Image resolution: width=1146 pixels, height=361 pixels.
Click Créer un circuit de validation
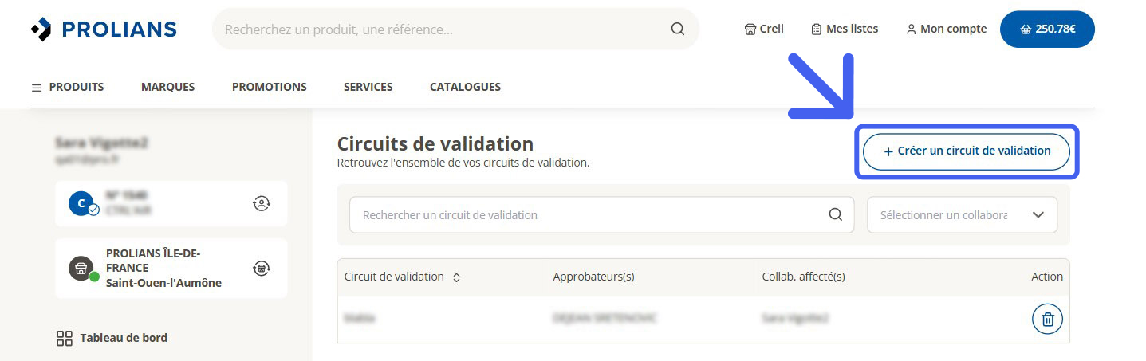click(966, 151)
